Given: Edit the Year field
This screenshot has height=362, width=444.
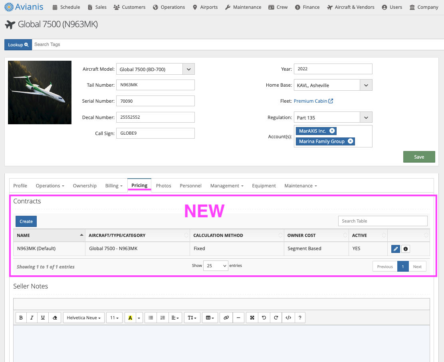Looking at the screenshot, I should [x=333, y=69].
